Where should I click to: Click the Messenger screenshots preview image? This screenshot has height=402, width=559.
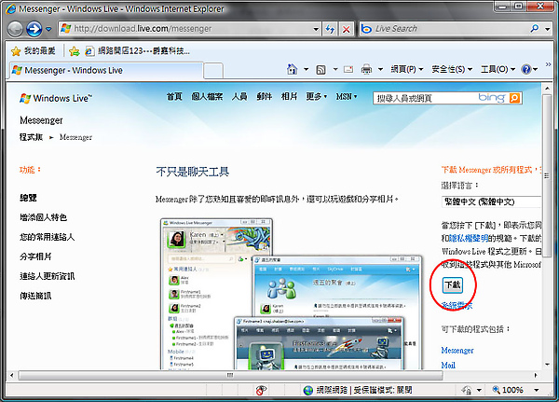pyautogui.click(x=291, y=294)
